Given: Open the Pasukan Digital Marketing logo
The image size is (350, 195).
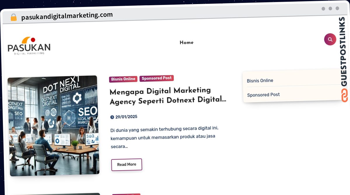Looking at the screenshot, I should coord(29,46).
